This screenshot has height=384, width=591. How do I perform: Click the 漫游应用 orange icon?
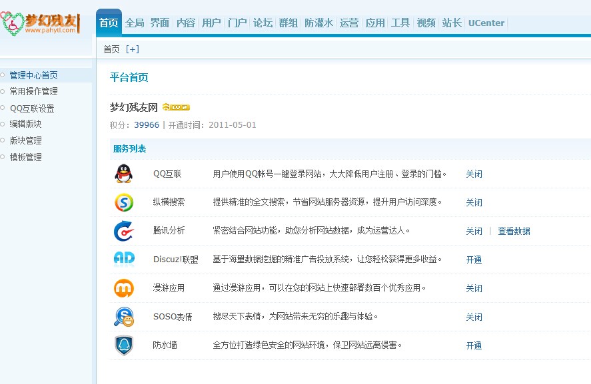123,288
